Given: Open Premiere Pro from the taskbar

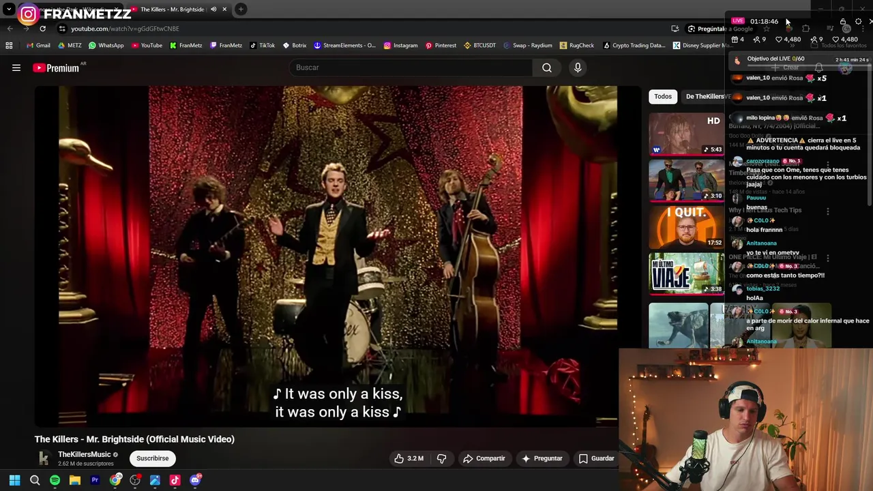Looking at the screenshot, I should [95, 480].
